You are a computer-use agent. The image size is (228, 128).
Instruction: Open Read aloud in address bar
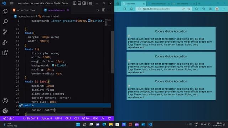tap(183, 9)
